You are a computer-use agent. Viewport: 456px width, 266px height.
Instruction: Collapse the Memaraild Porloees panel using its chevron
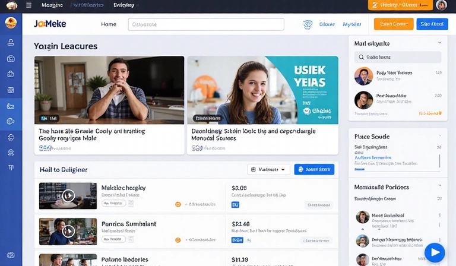[440, 185]
